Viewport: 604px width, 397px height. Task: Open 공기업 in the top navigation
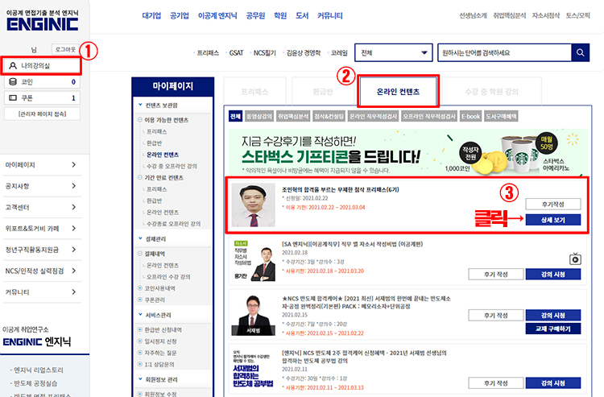click(x=184, y=15)
